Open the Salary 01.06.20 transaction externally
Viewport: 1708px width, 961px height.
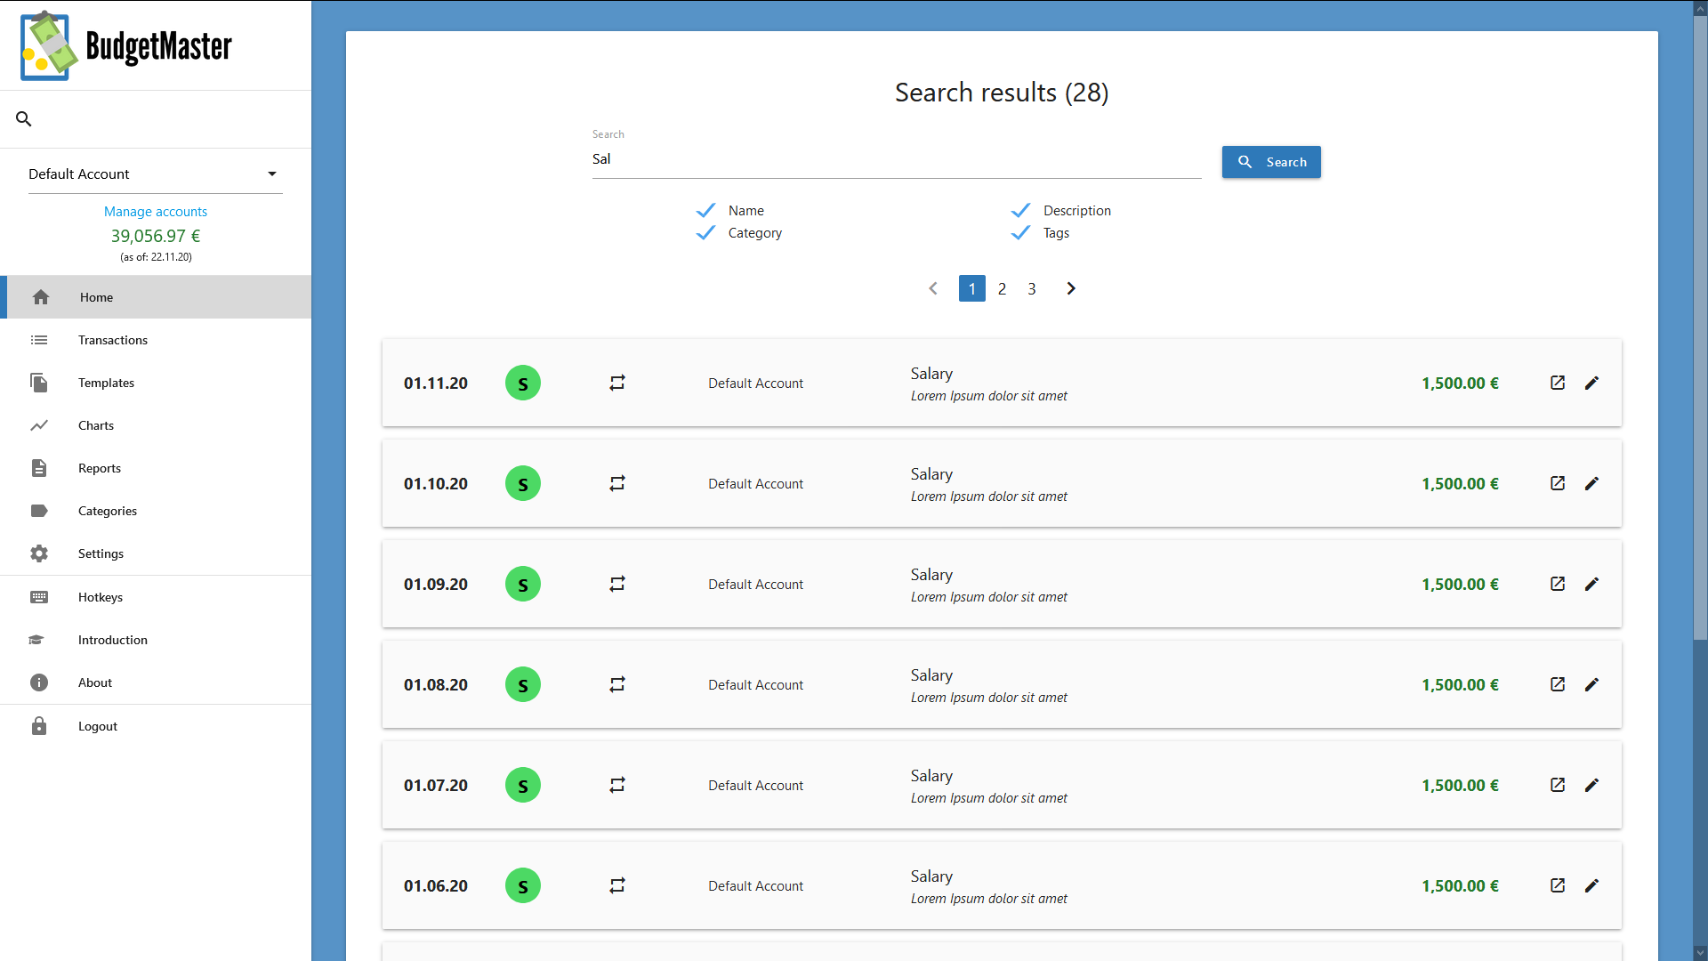[1558, 885]
